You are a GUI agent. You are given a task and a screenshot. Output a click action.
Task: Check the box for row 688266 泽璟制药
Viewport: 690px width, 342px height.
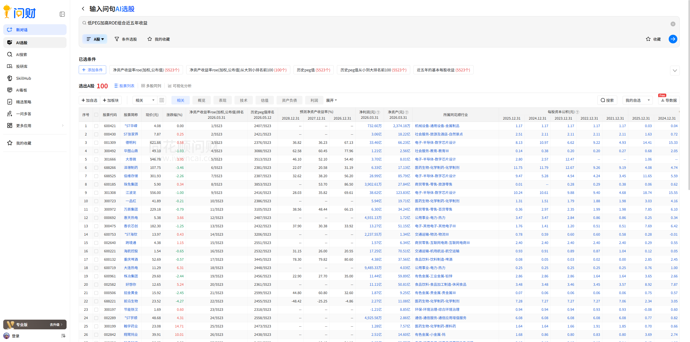96,168
